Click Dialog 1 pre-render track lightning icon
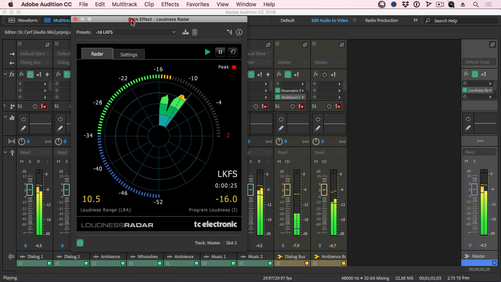 [47, 74]
